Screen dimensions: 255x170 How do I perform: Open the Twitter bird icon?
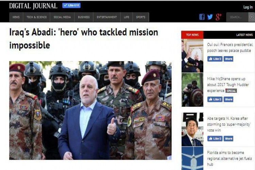click(210, 17)
